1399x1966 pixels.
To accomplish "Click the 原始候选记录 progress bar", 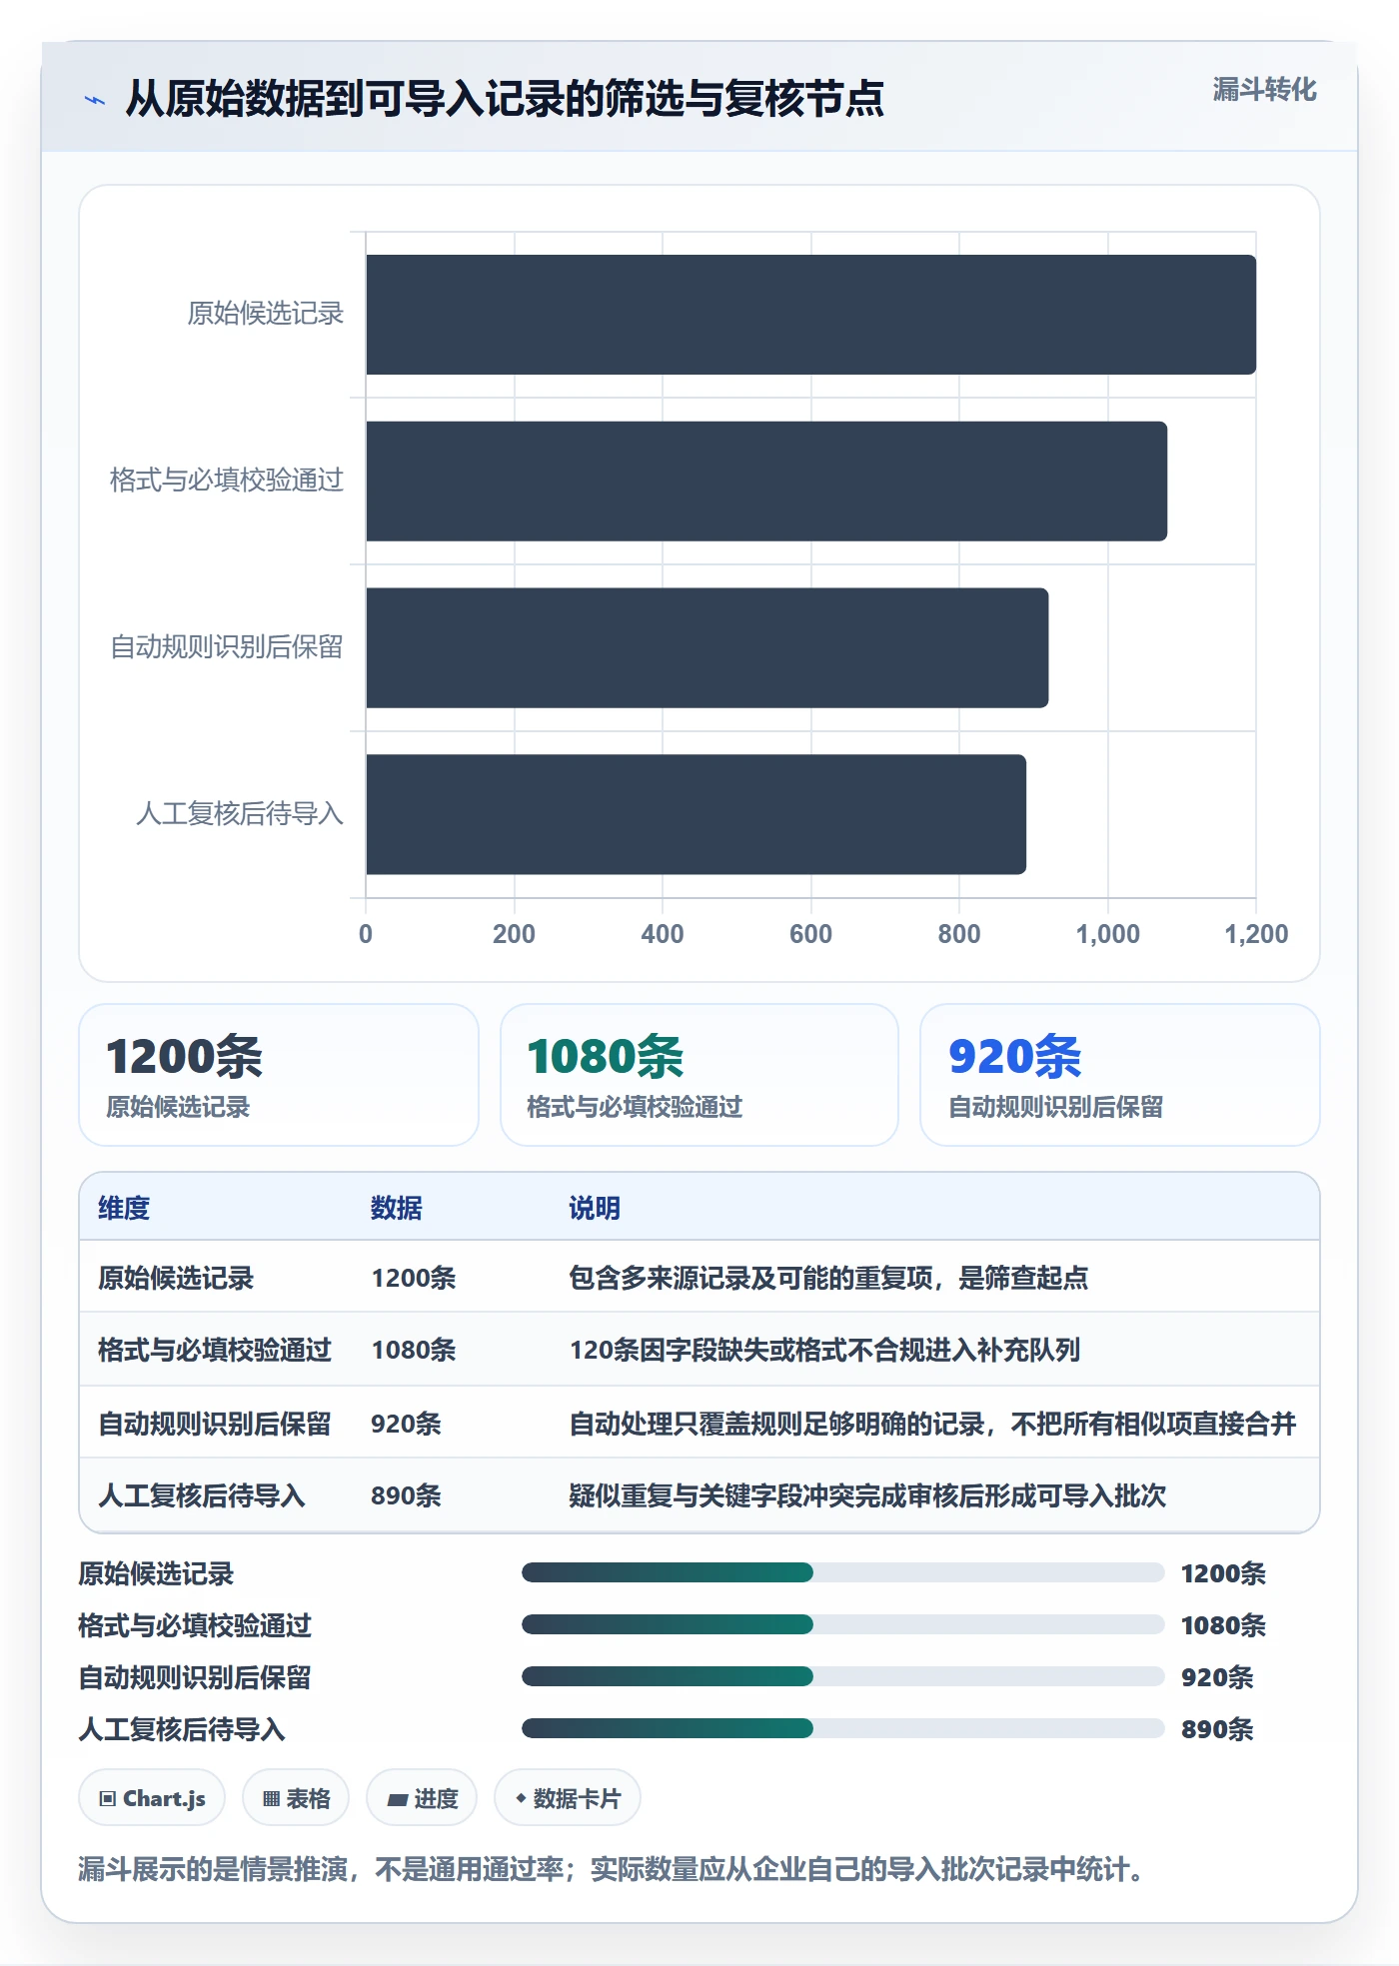I will pos(842,1573).
